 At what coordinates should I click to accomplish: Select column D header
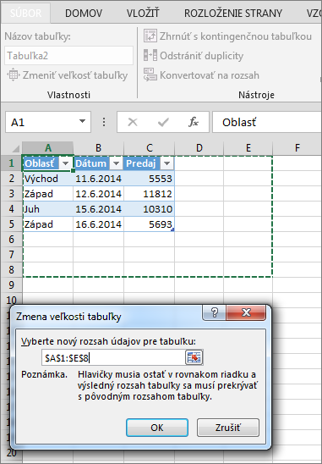click(199, 147)
